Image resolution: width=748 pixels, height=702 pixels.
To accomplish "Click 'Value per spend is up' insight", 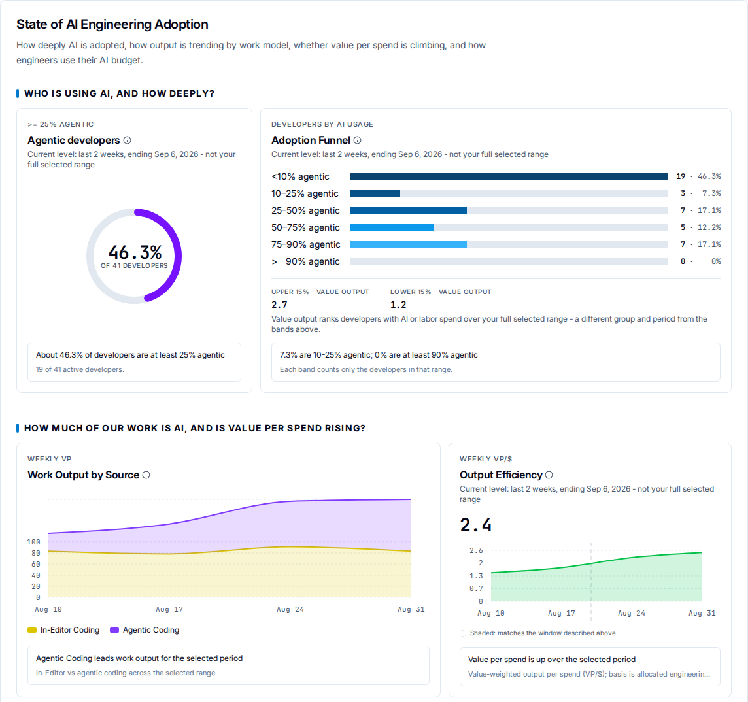I will [590, 667].
